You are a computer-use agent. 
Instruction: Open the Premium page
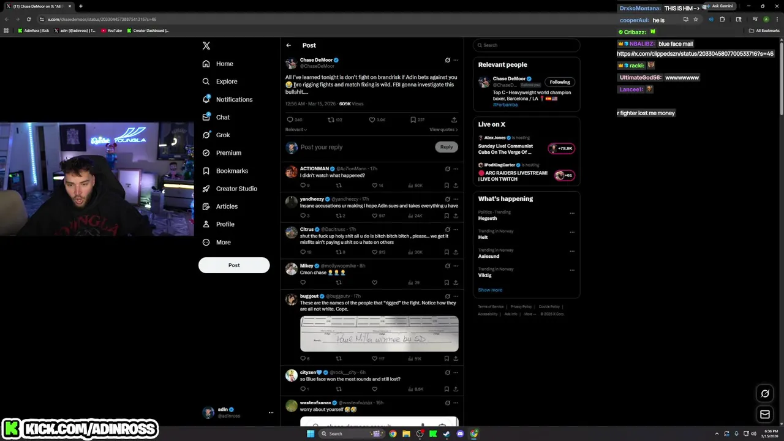click(221, 153)
